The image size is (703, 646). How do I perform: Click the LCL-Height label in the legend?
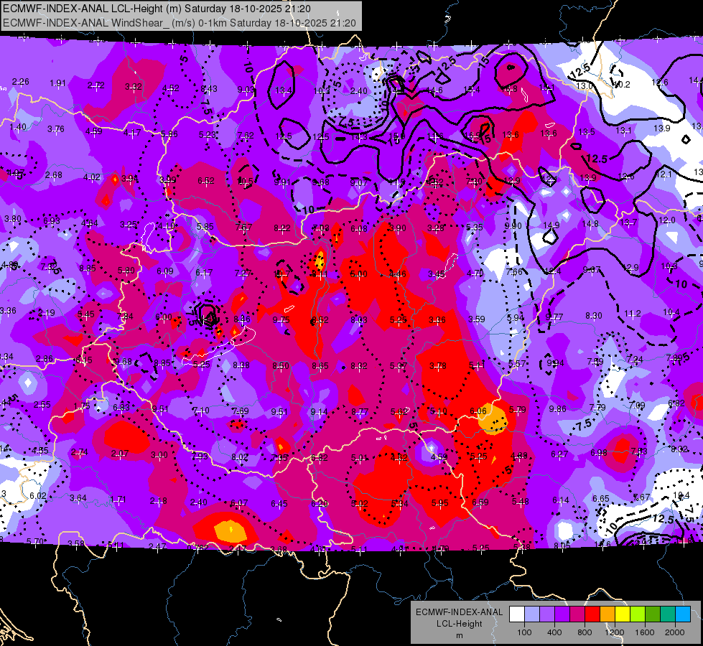tap(459, 624)
